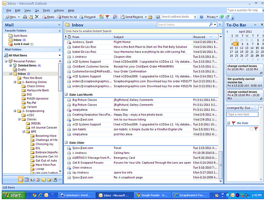Minimize the Mail navigation pane

(x=59, y=25)
